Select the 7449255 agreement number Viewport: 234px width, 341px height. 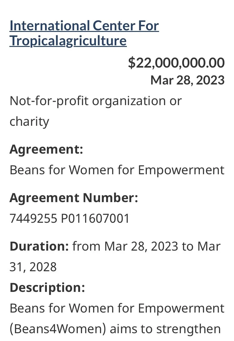click(x=33, y=218)
